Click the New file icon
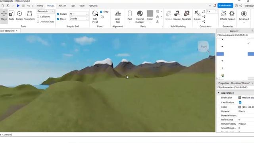 click(x=3, y=6)
